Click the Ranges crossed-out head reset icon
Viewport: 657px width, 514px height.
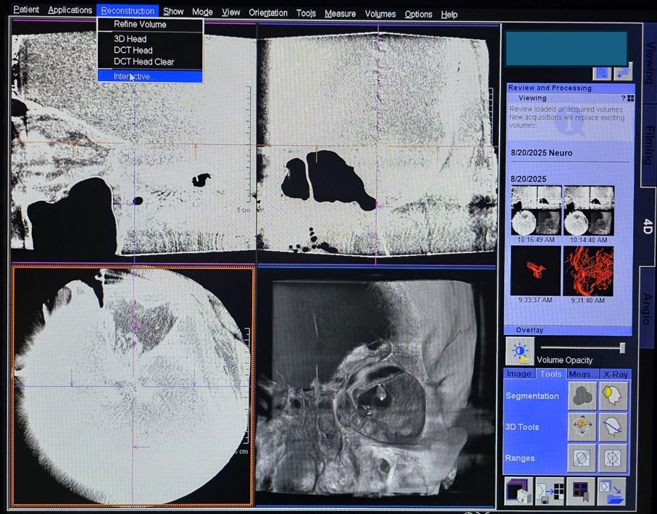coord(613,458)
